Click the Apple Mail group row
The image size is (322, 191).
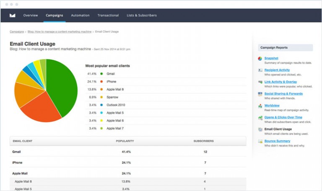tap(128, 173)
